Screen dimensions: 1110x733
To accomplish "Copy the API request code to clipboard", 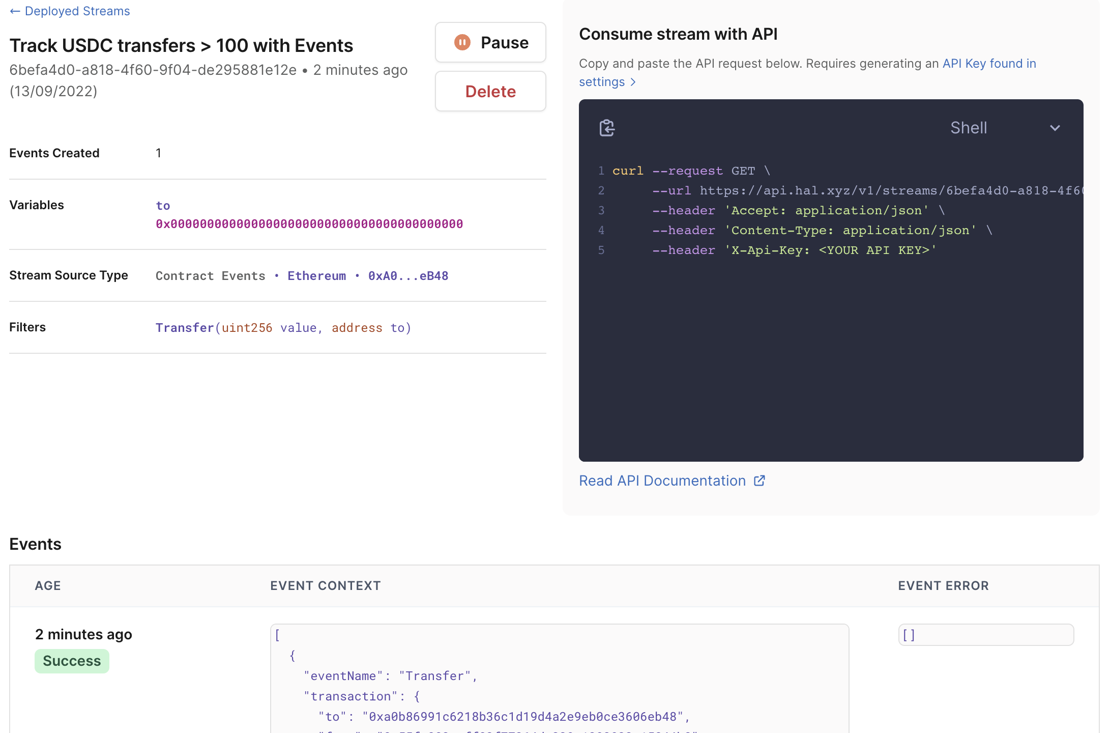I will coord(607,128).
